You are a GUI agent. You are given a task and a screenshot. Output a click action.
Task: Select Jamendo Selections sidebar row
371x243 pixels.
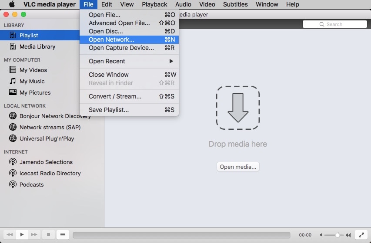pos(52,162)
